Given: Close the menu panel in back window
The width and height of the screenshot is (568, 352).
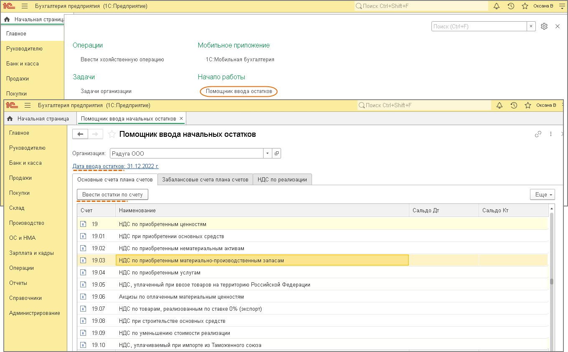Looking at the screenshot, I should [x=558, y=26].
